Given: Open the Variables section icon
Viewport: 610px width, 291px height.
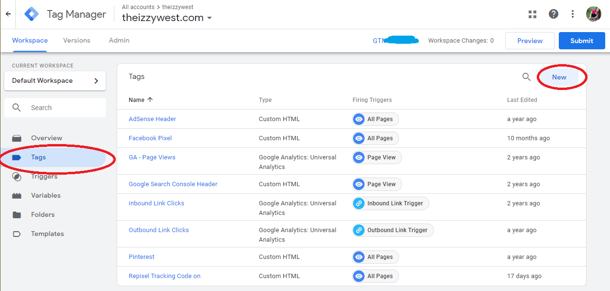Looking at the screenshot, I should (x=18, y=195).
